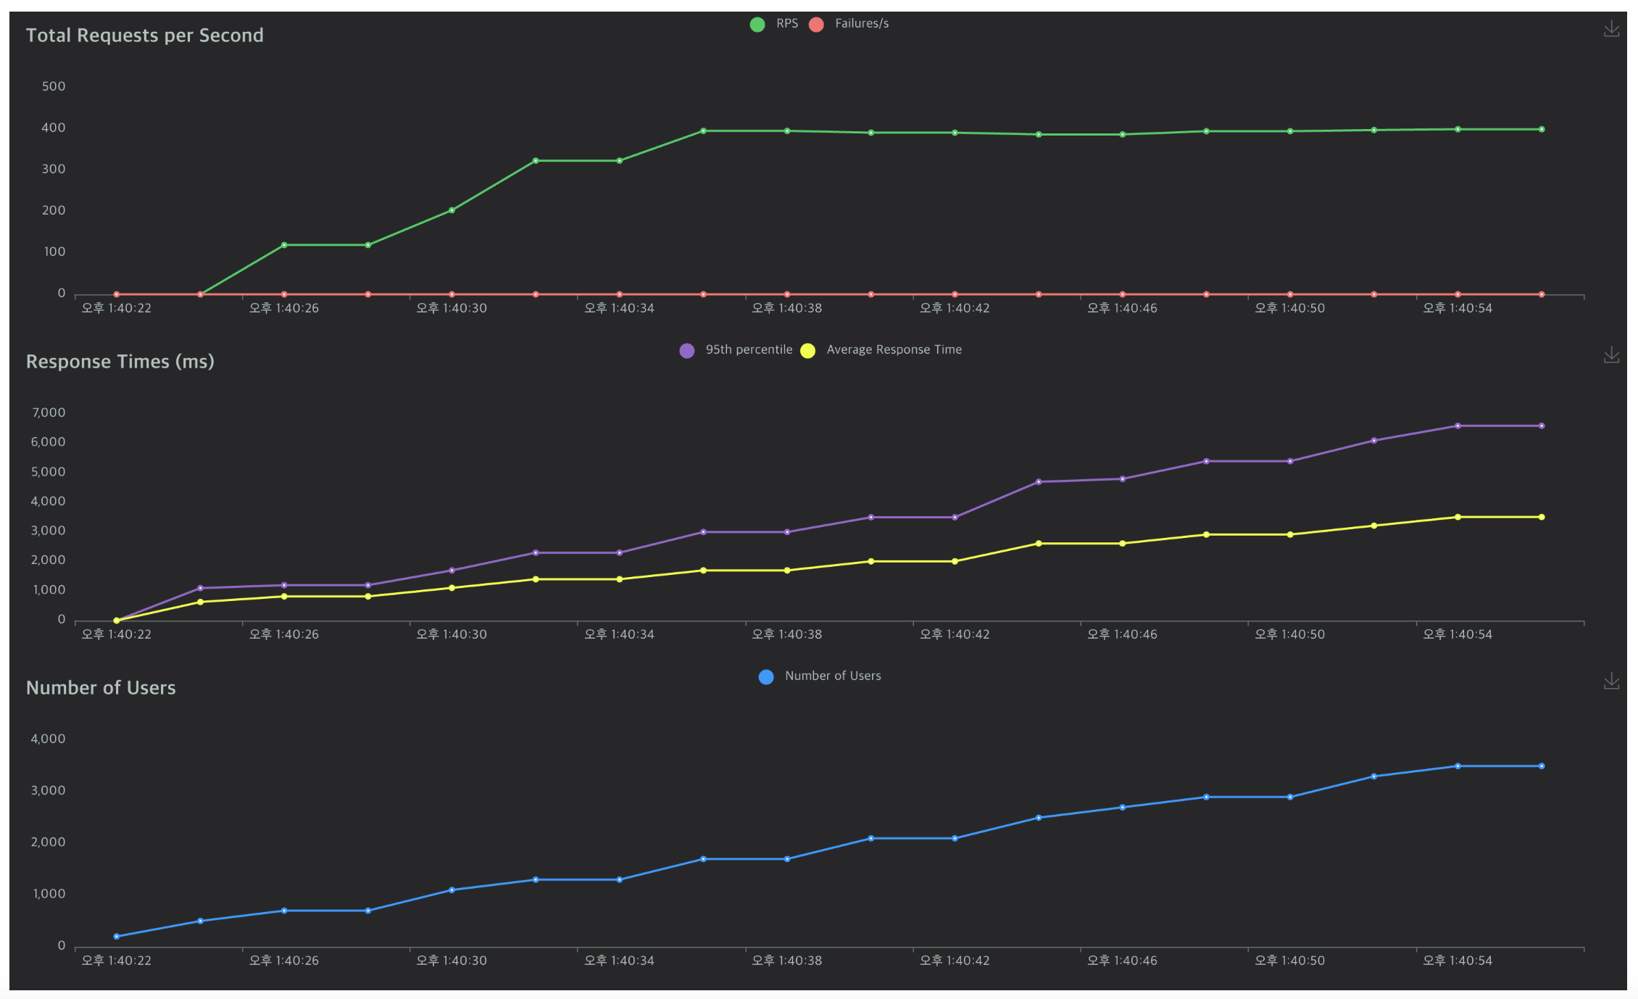
Task: Toggle the Failures/s series legend
Action: click(861, 24)
